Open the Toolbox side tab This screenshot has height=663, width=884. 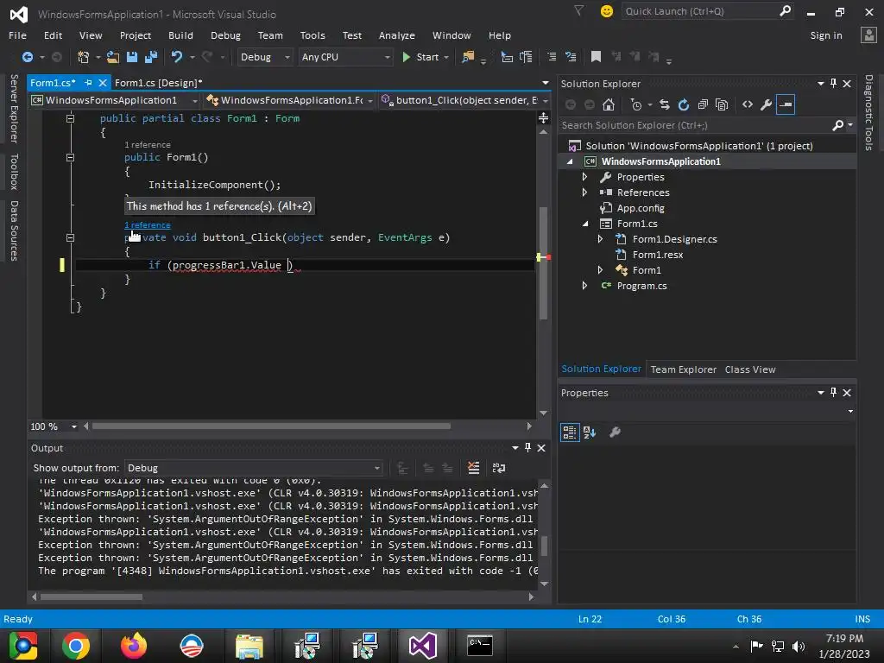(x=14, y=172)
